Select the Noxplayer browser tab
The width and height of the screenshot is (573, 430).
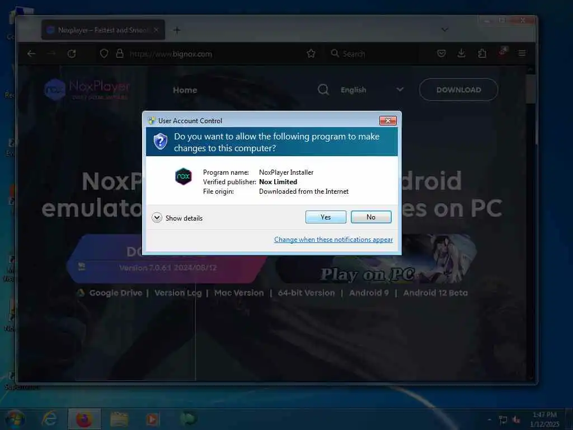coord(103,30)
